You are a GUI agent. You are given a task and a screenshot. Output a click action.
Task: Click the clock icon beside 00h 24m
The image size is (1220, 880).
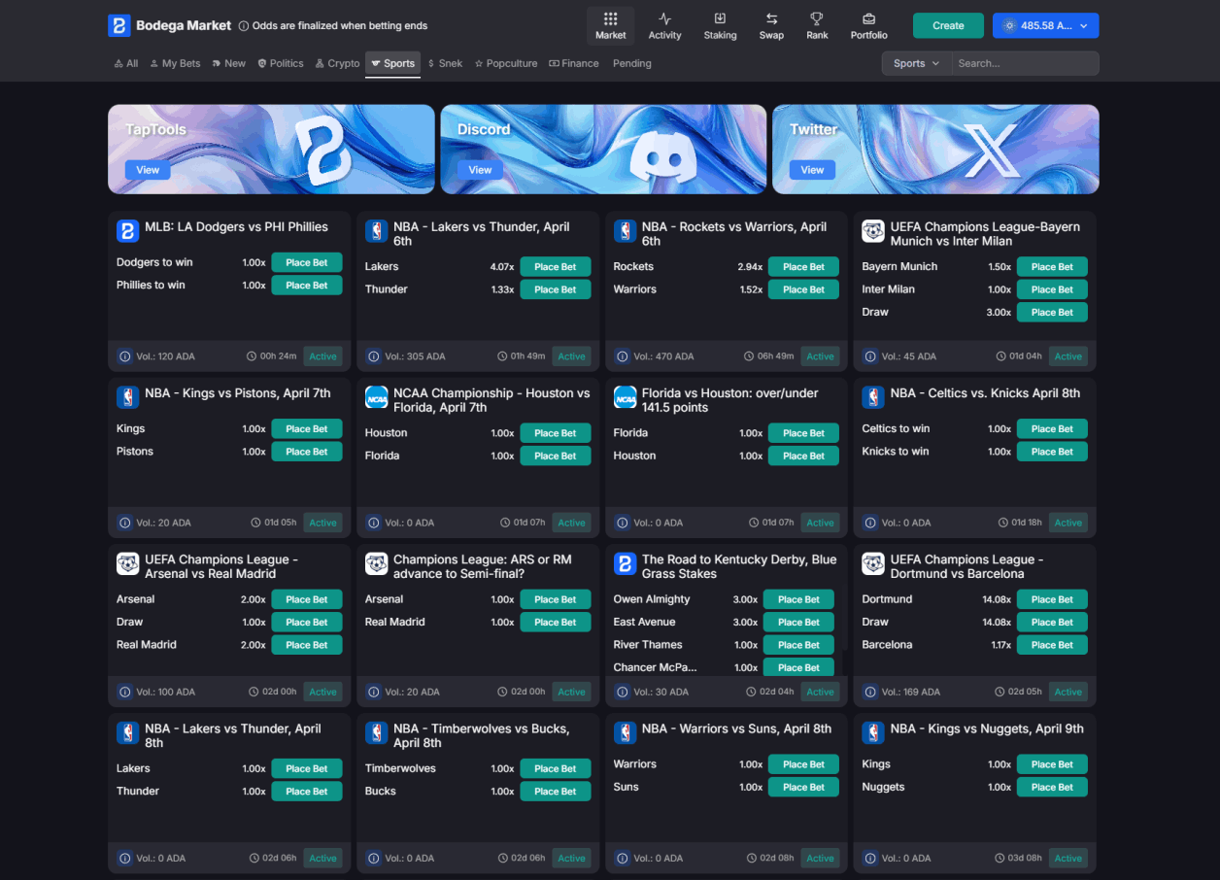pyautogui.click(x=253, y=356)
